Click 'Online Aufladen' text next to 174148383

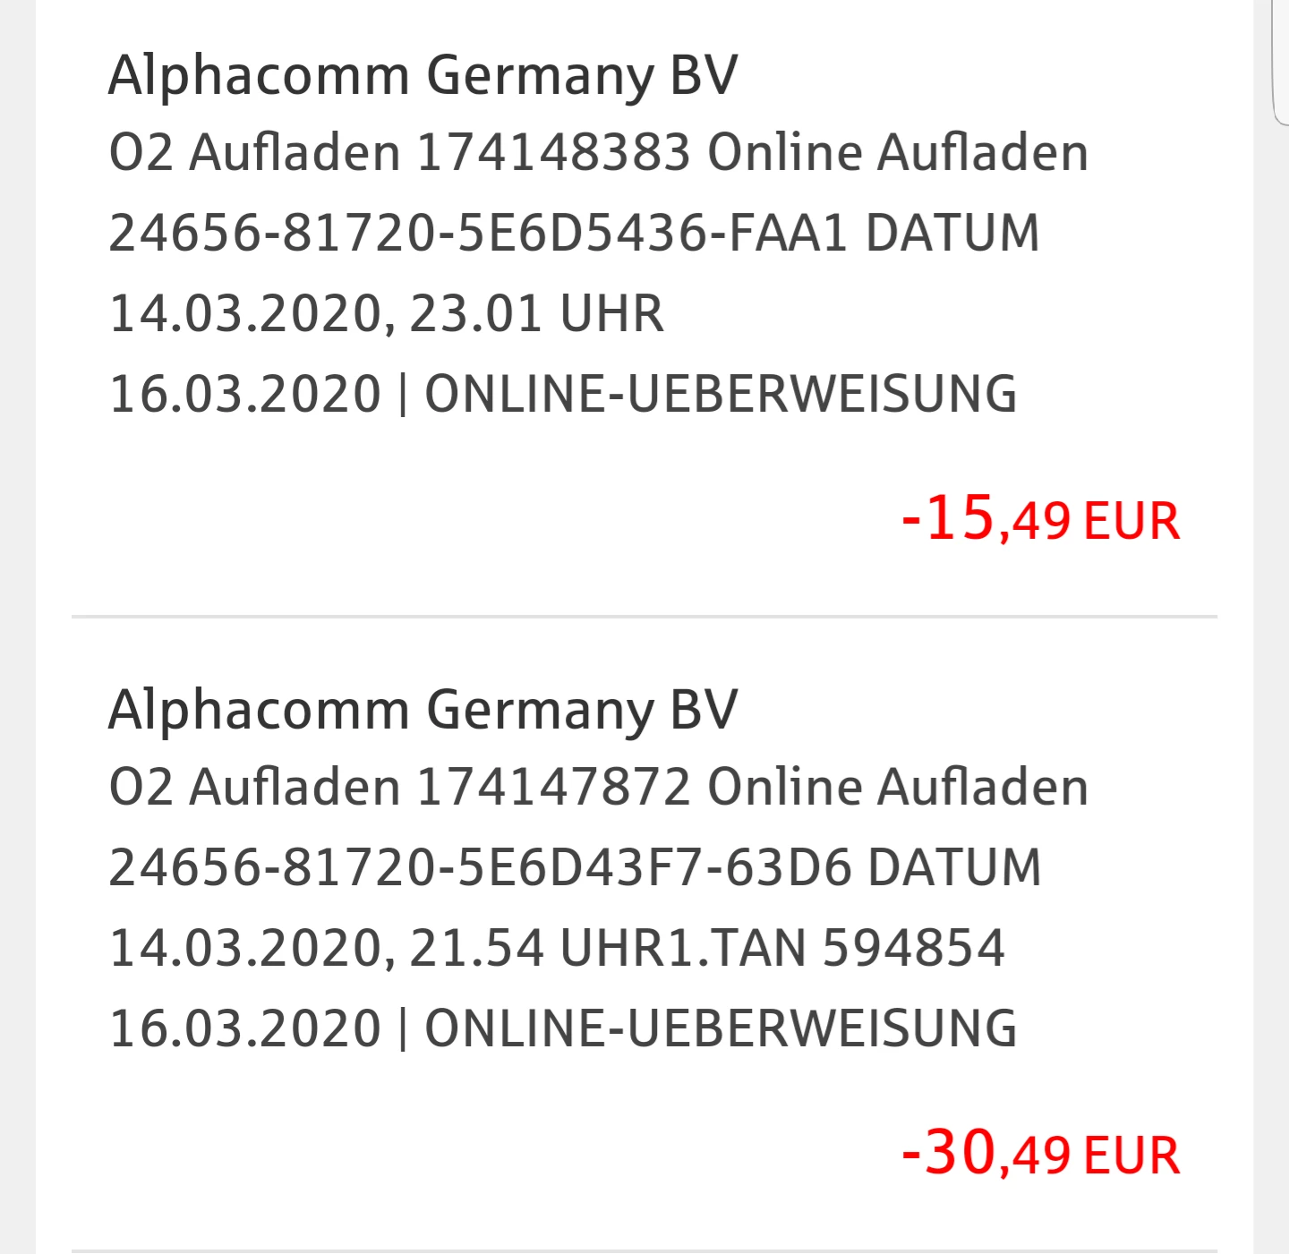(x=898, y=152)
